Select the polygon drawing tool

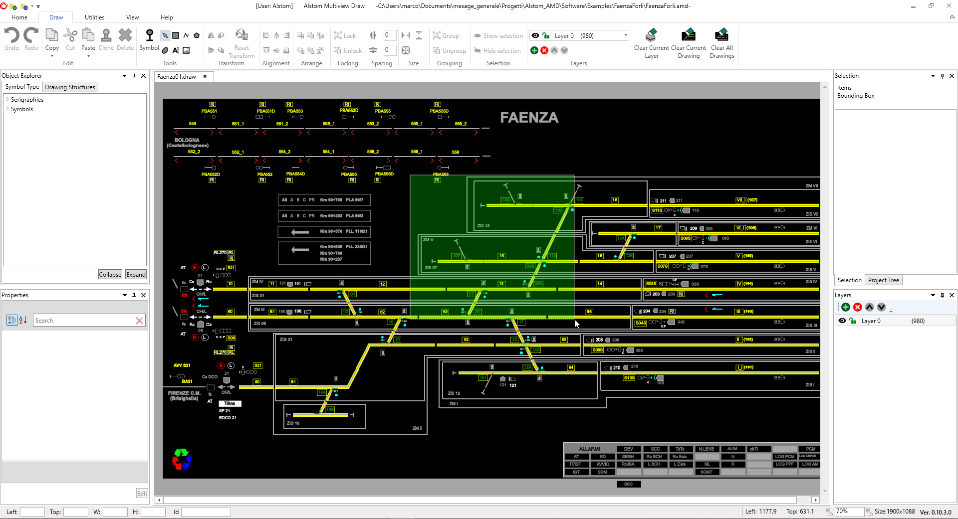coord(197,35)
